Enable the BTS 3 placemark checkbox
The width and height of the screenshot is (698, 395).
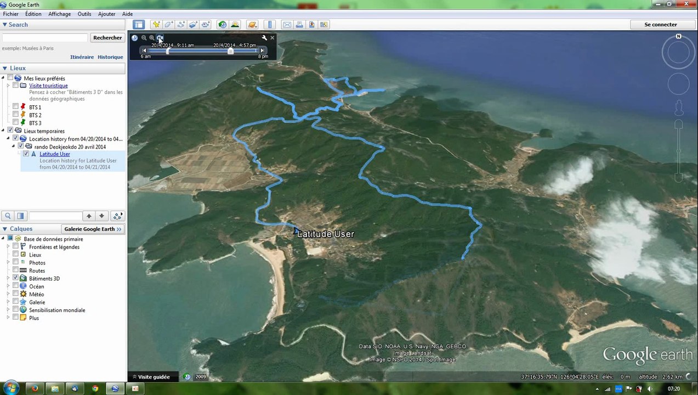point(16,123)
